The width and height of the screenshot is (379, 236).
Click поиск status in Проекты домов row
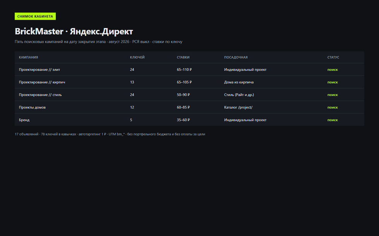[x=333, y=107]
